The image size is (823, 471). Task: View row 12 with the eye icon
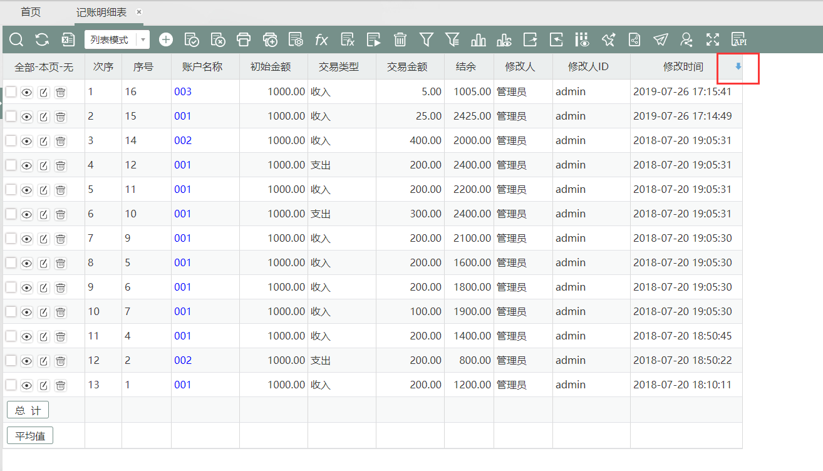coord(27,361)
